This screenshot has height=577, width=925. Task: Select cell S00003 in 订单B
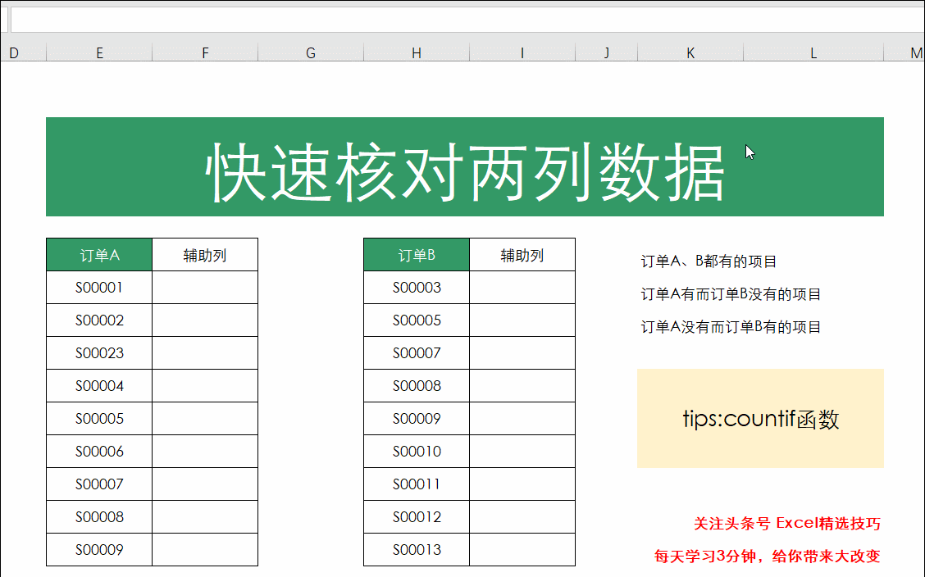[x=417, y=288]
